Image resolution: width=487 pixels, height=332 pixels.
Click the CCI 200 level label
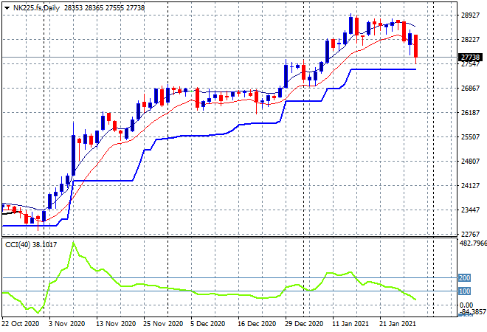[464, 278]
